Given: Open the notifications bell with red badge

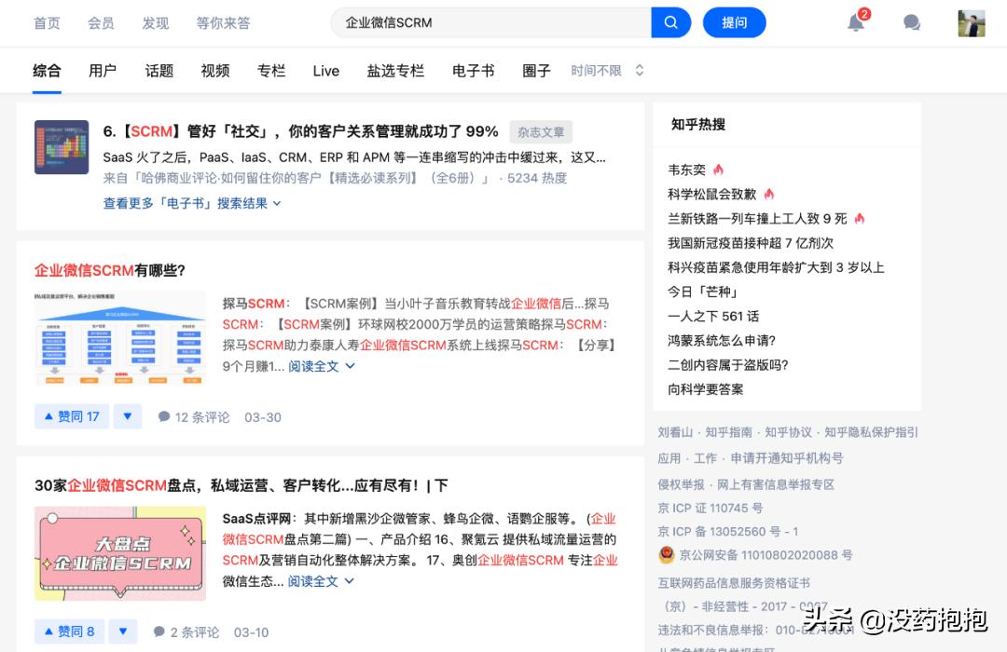Looking at the screenshot, I should coord(855,22).
